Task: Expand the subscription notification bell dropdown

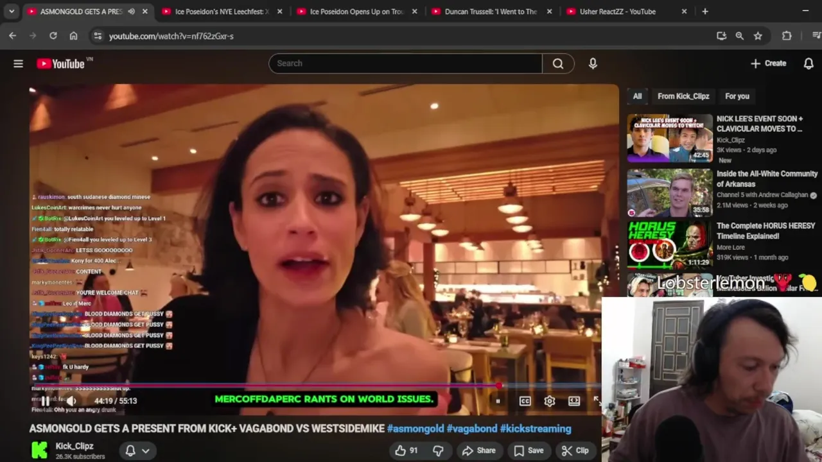Action: [138, 450]
